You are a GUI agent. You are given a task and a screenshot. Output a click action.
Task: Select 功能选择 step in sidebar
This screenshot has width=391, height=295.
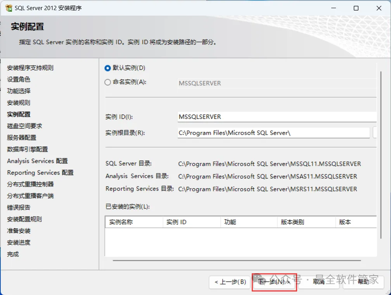pyautogui.click(x=19, y=91)
